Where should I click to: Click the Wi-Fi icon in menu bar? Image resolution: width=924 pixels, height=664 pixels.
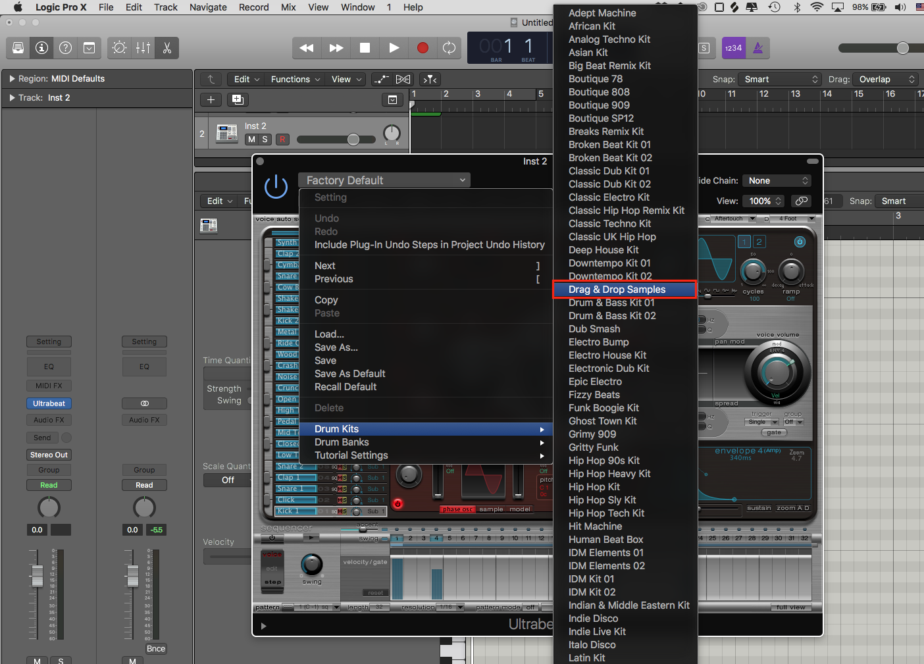tap(817, 7)
